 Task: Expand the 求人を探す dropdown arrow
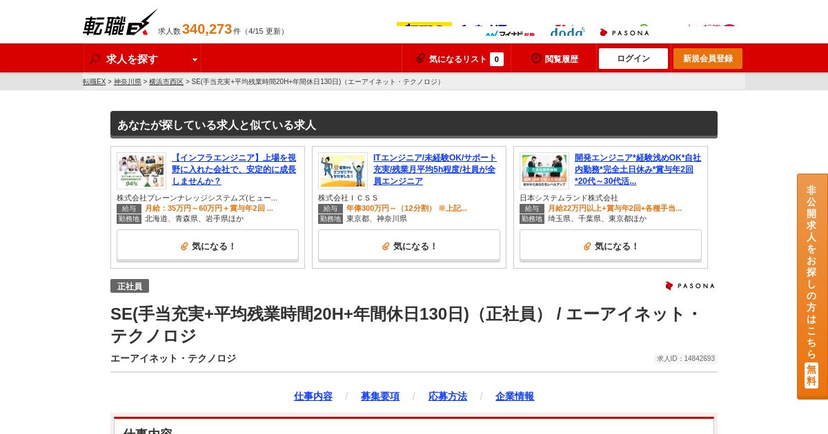click(195, 59)
